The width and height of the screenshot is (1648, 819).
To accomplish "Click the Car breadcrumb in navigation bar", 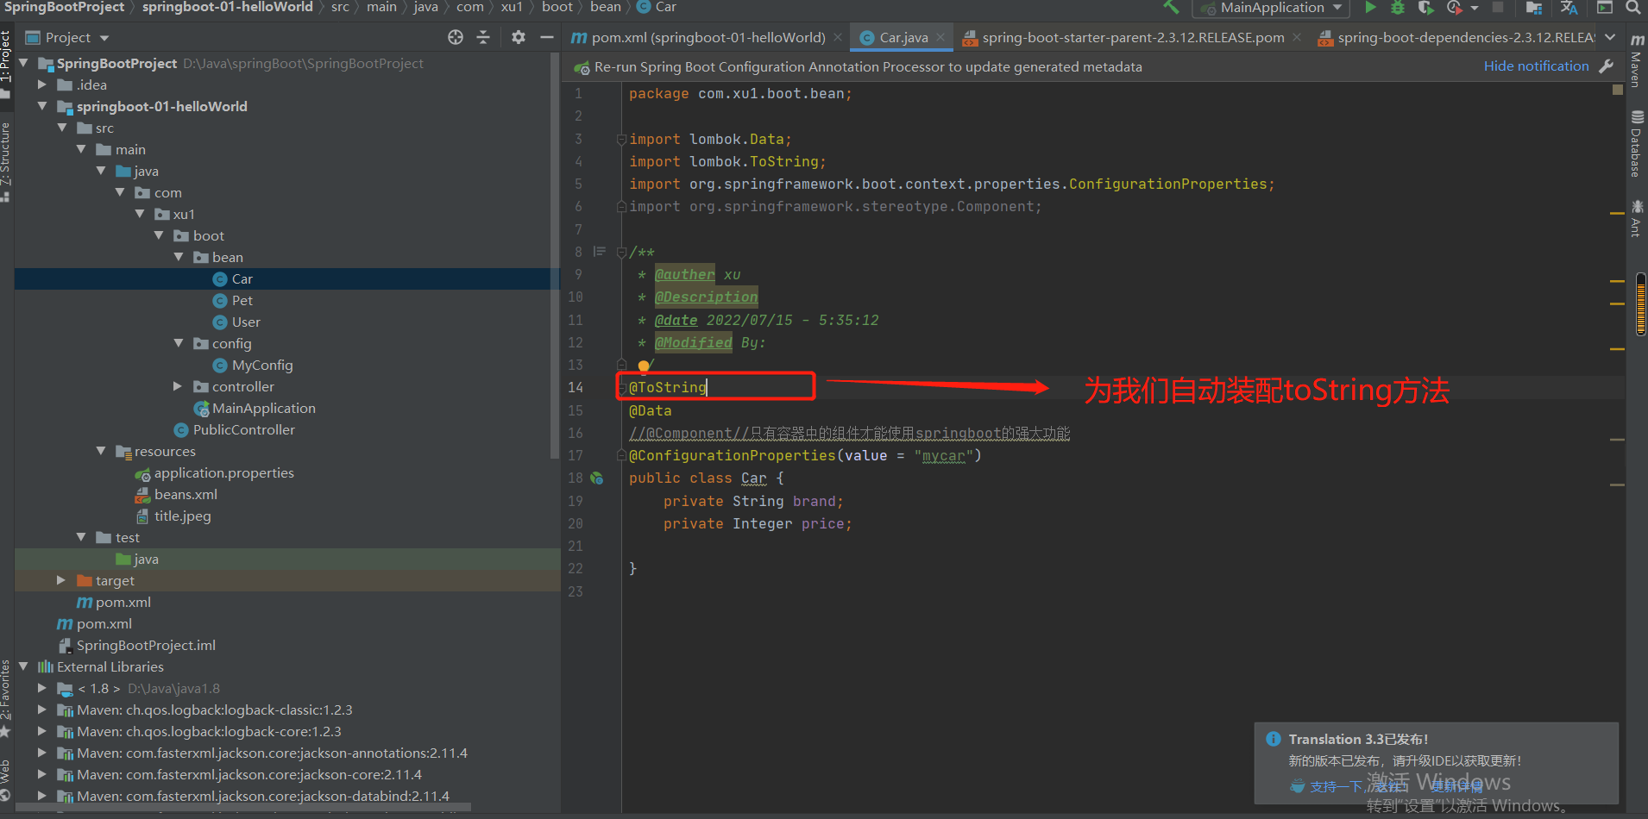I will pos(657,7).
